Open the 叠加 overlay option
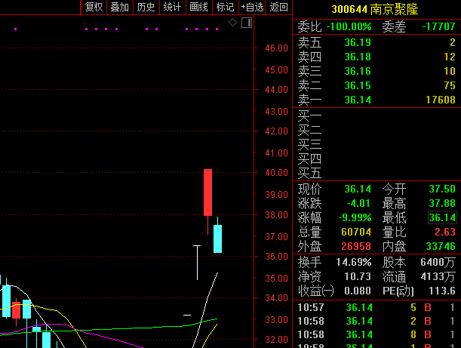The image size is (461, 348). click(120, 7)
